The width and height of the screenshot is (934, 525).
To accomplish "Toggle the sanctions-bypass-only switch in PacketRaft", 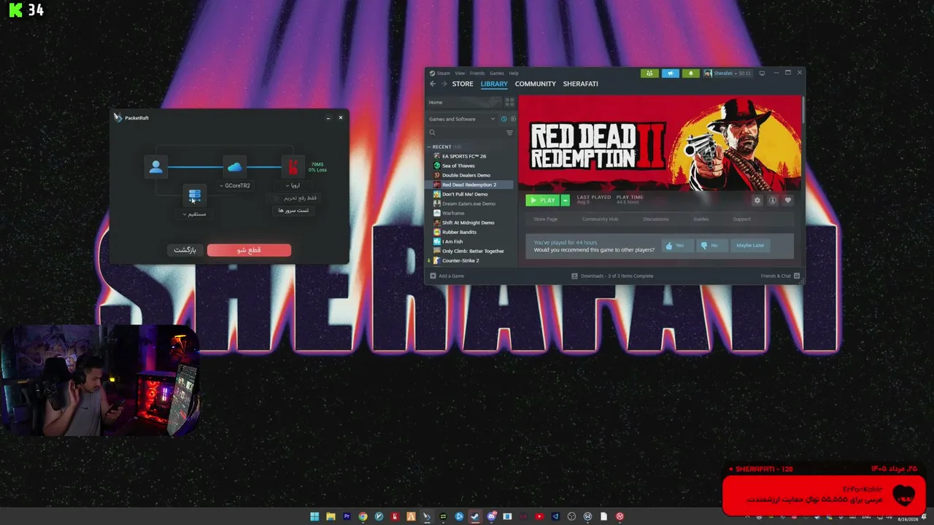I will click(x=277, y=198).
